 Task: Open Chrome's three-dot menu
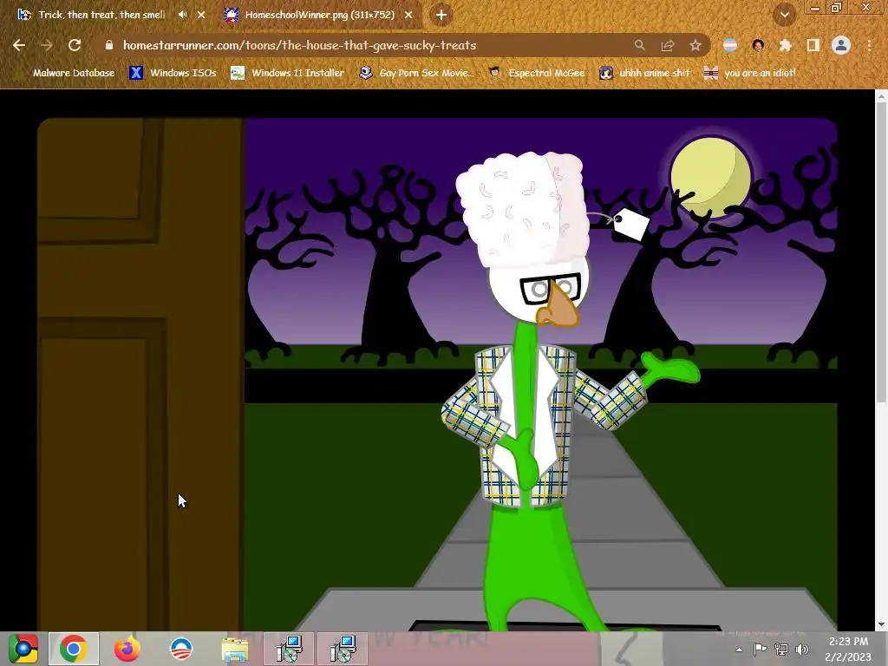pos(869,45)
